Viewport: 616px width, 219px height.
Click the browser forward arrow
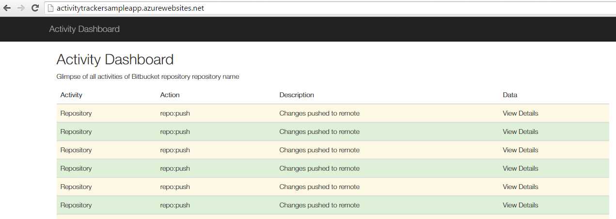click(x=21, y=8)
